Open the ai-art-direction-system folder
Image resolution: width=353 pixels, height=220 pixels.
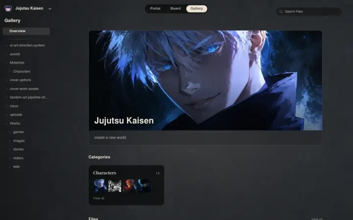(27, 45)
